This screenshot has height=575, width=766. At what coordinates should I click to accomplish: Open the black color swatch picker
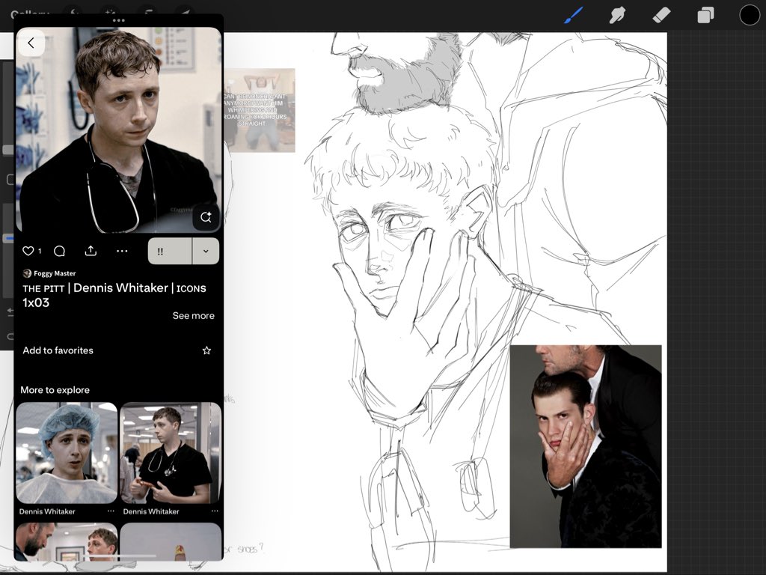(749, 14)
